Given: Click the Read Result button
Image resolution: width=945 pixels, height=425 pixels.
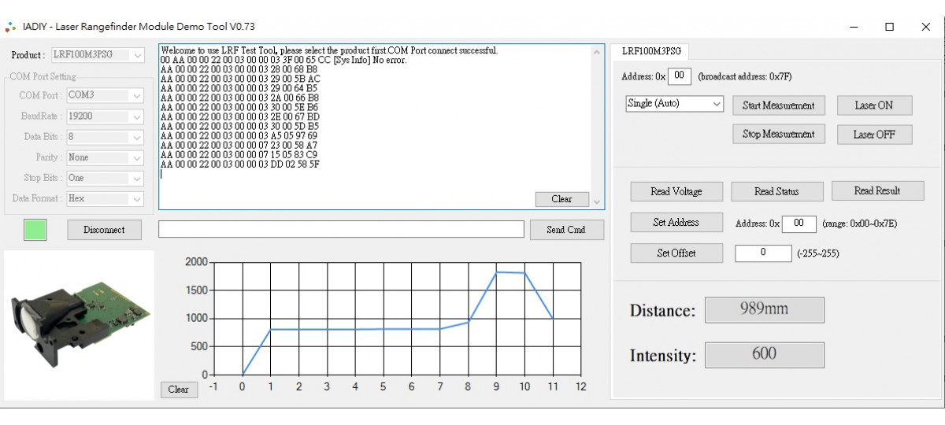Looking at the screenshot, I should 877,190.
